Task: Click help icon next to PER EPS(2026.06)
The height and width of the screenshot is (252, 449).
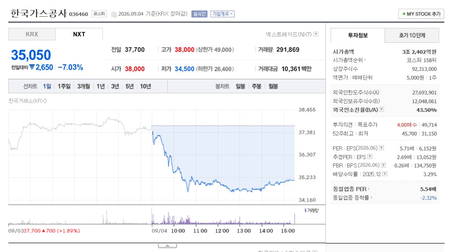Action: (x=381, y=148)
